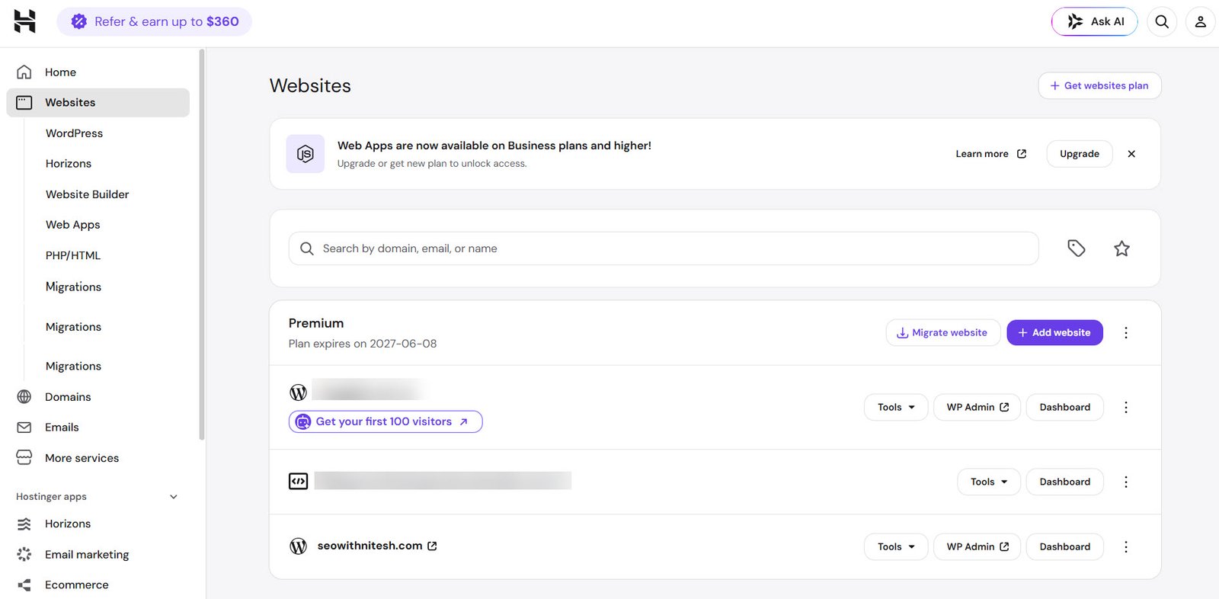This screenshot has height=599, width=1219.
Task: Open three-dot menu for seowithnitesh.com
Action: pos(1126,546)
